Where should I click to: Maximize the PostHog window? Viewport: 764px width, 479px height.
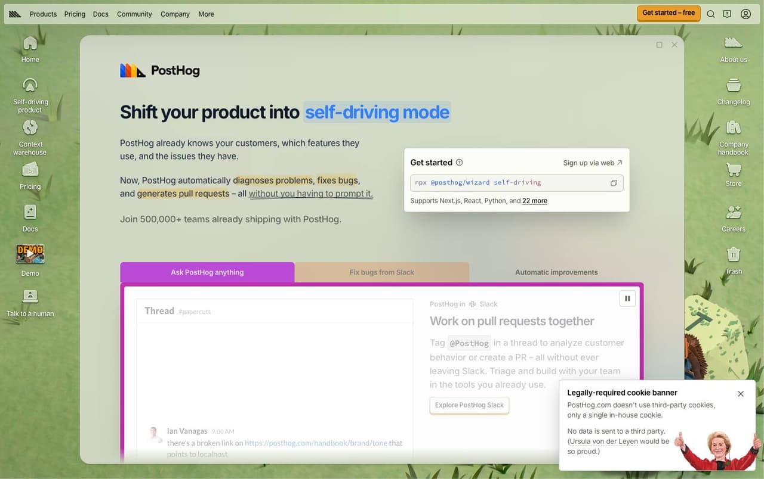659,45
